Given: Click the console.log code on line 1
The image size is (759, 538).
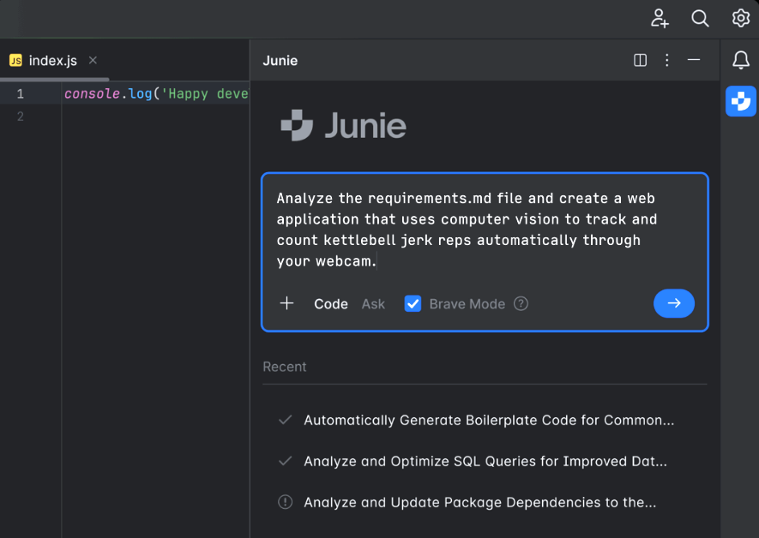Looking at the screenshot, I should 156,93.
